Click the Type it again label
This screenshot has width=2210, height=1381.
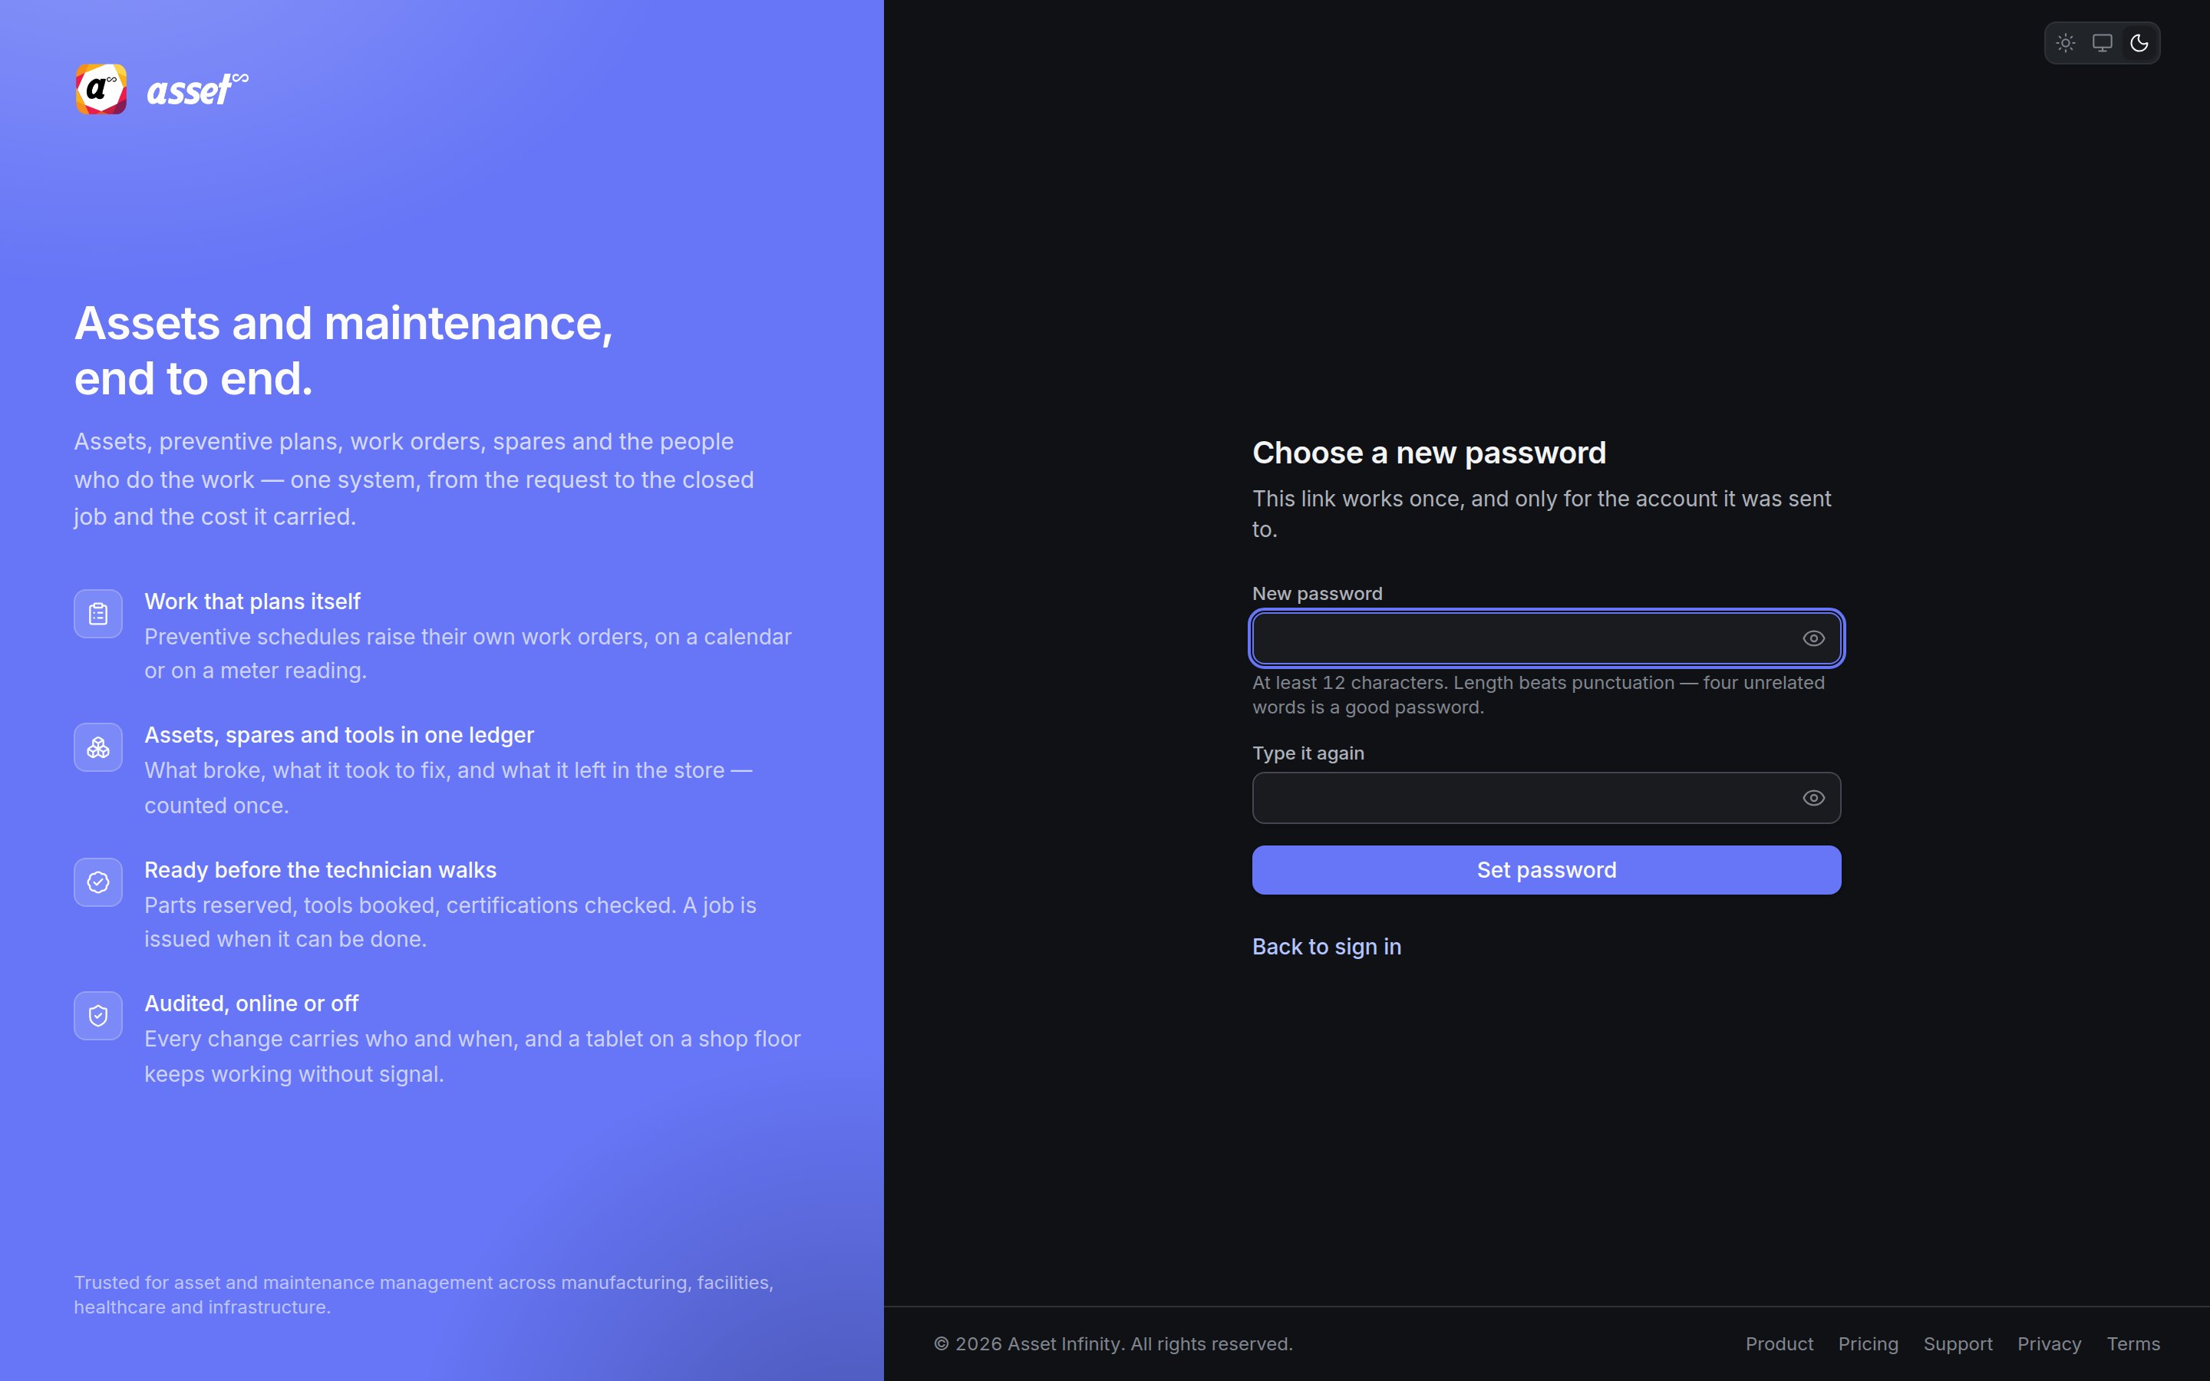pos(1308,753)
